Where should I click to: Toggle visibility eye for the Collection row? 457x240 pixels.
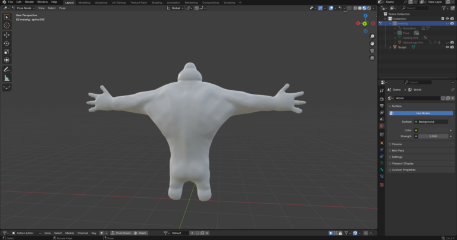click(447, 18)
